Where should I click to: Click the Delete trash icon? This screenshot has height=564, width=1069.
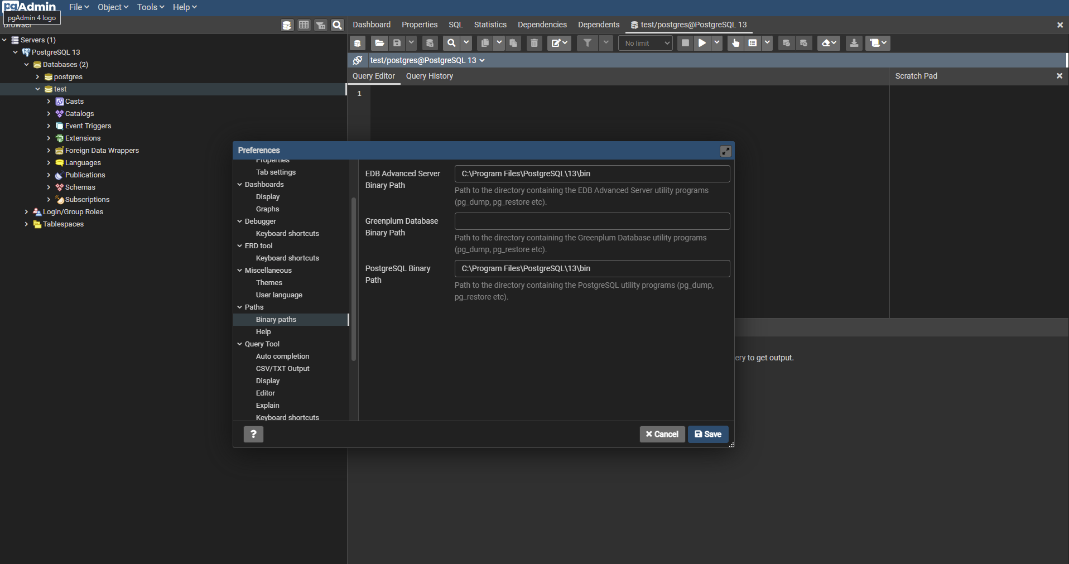click(x=534, y=43)
